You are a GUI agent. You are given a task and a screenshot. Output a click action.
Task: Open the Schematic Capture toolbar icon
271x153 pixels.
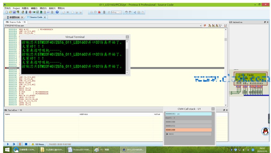26,12
